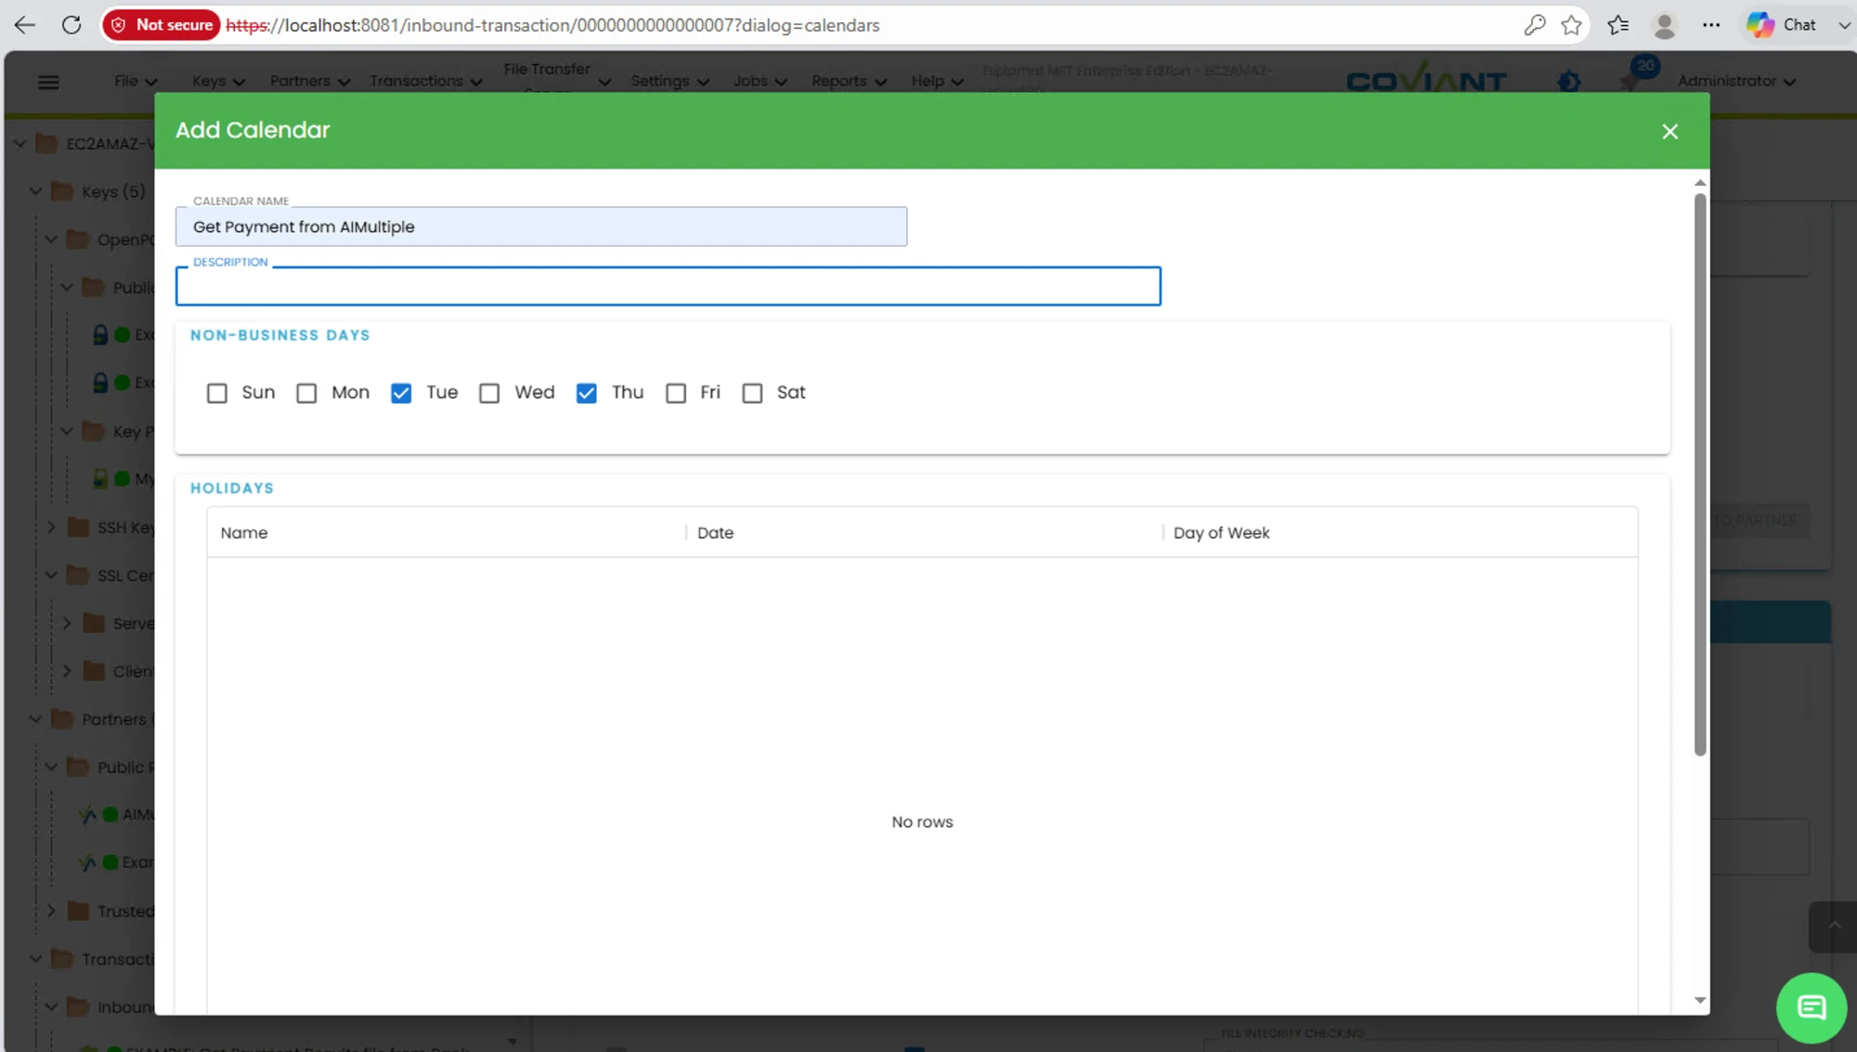Collapse the Keys (5) tree node
The image size is (1857, 1052).
click(35, 191)
